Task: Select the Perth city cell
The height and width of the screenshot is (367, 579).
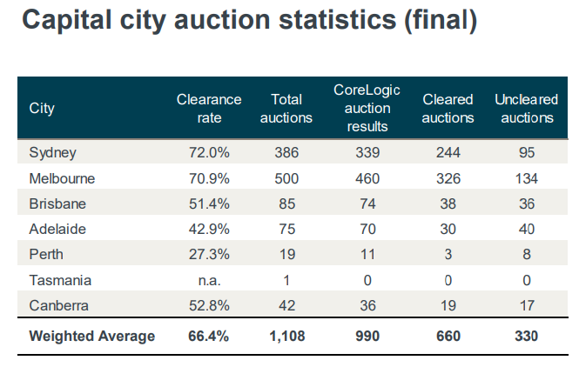Action: coord(46,256)
